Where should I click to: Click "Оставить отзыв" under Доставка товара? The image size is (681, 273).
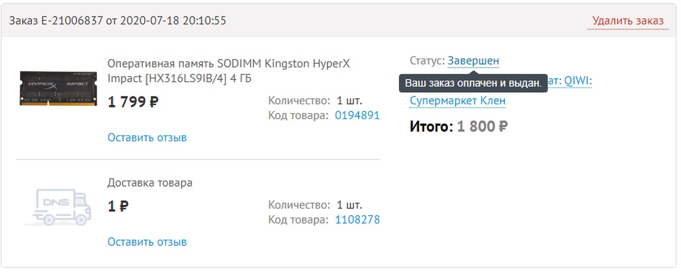[147, 242]
